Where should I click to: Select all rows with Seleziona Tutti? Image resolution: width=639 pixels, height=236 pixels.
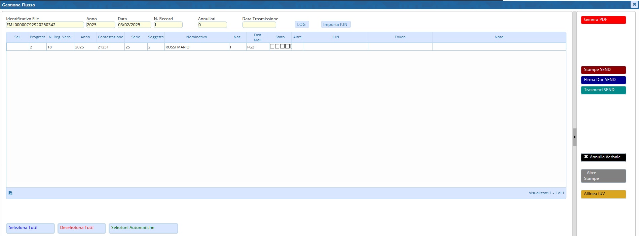[30, 228]
